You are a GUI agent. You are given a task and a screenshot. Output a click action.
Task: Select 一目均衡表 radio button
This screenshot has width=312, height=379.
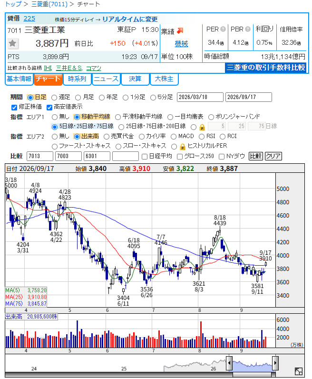tap(170, 117)
